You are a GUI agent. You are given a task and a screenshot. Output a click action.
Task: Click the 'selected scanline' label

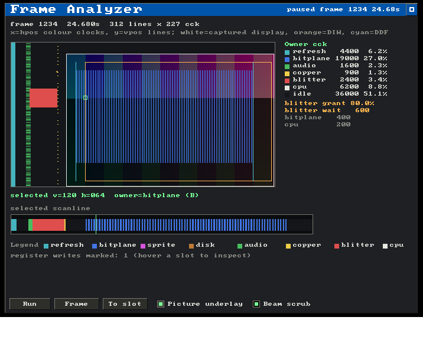50,208
